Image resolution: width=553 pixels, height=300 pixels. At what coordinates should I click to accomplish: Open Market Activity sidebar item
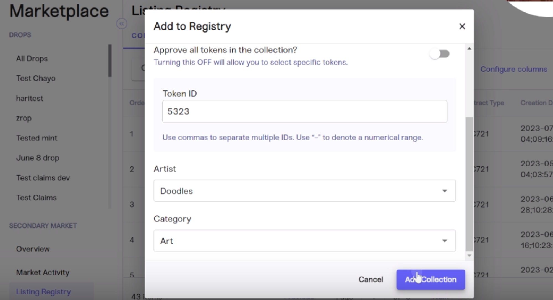coord(43,272)
